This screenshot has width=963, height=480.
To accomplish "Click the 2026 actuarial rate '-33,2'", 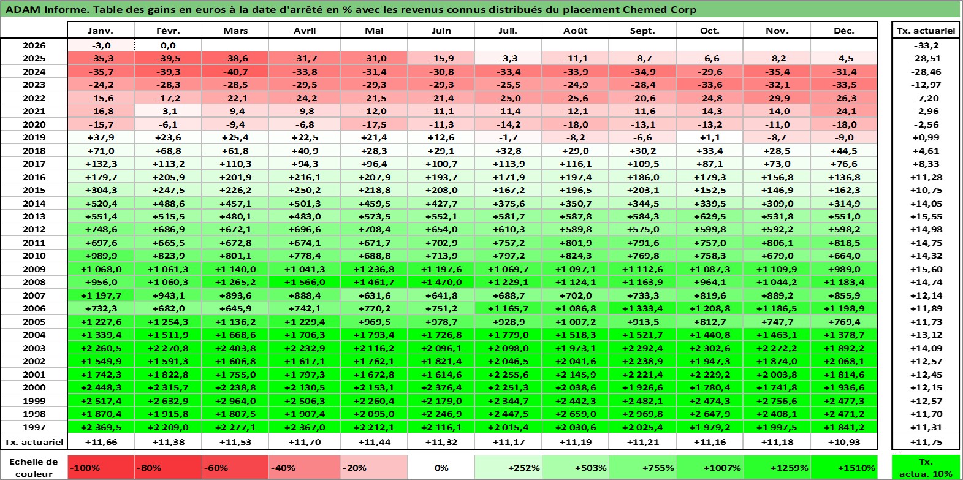I will (x=926, y=45).
